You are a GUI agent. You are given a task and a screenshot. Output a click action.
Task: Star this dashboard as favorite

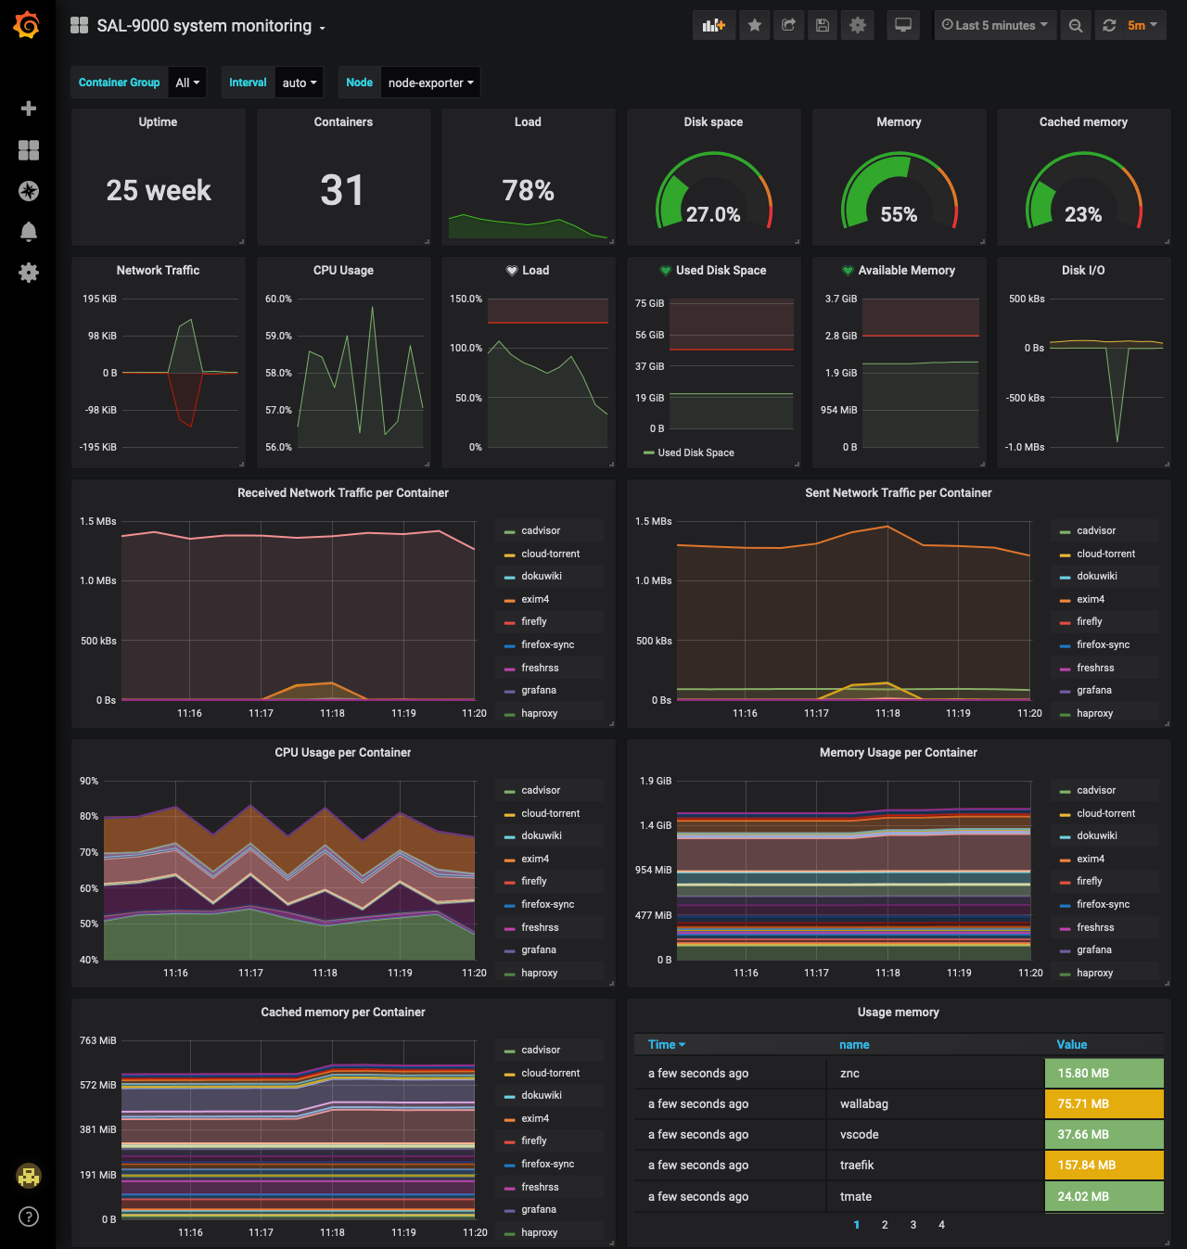(x=755, y=25)
